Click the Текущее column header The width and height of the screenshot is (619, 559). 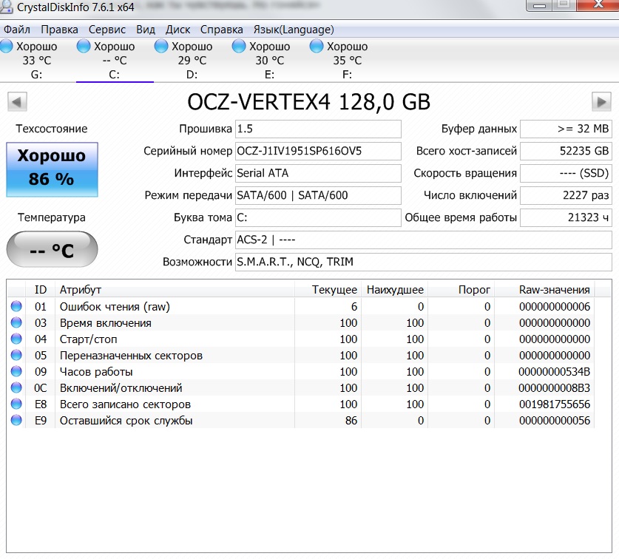tap(328, 290)
